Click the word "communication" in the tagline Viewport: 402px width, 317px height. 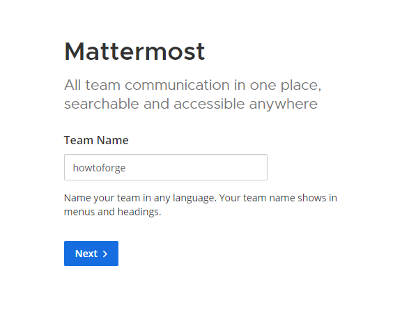pos(177,85)
